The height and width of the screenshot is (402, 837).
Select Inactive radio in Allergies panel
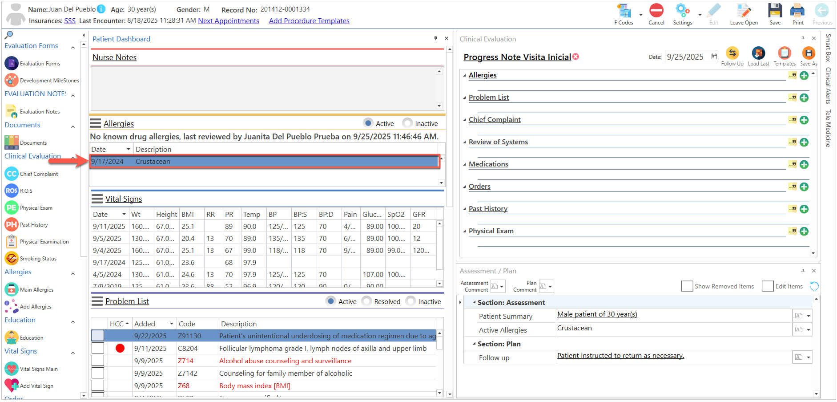point(407,123)
